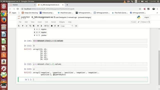Open R Bootcamp bookmark
The image size is (160, 90).
coord(47,13)
